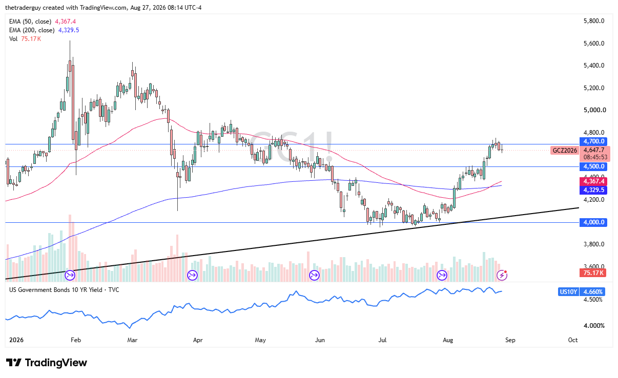This screenshot has height=378, width=618.
Task: Click the 4,500.0 horizontal line price label
Action: (593, 166)
